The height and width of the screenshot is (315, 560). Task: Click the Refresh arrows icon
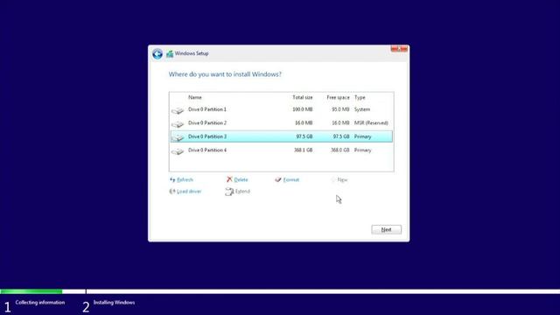coord(172,179)
